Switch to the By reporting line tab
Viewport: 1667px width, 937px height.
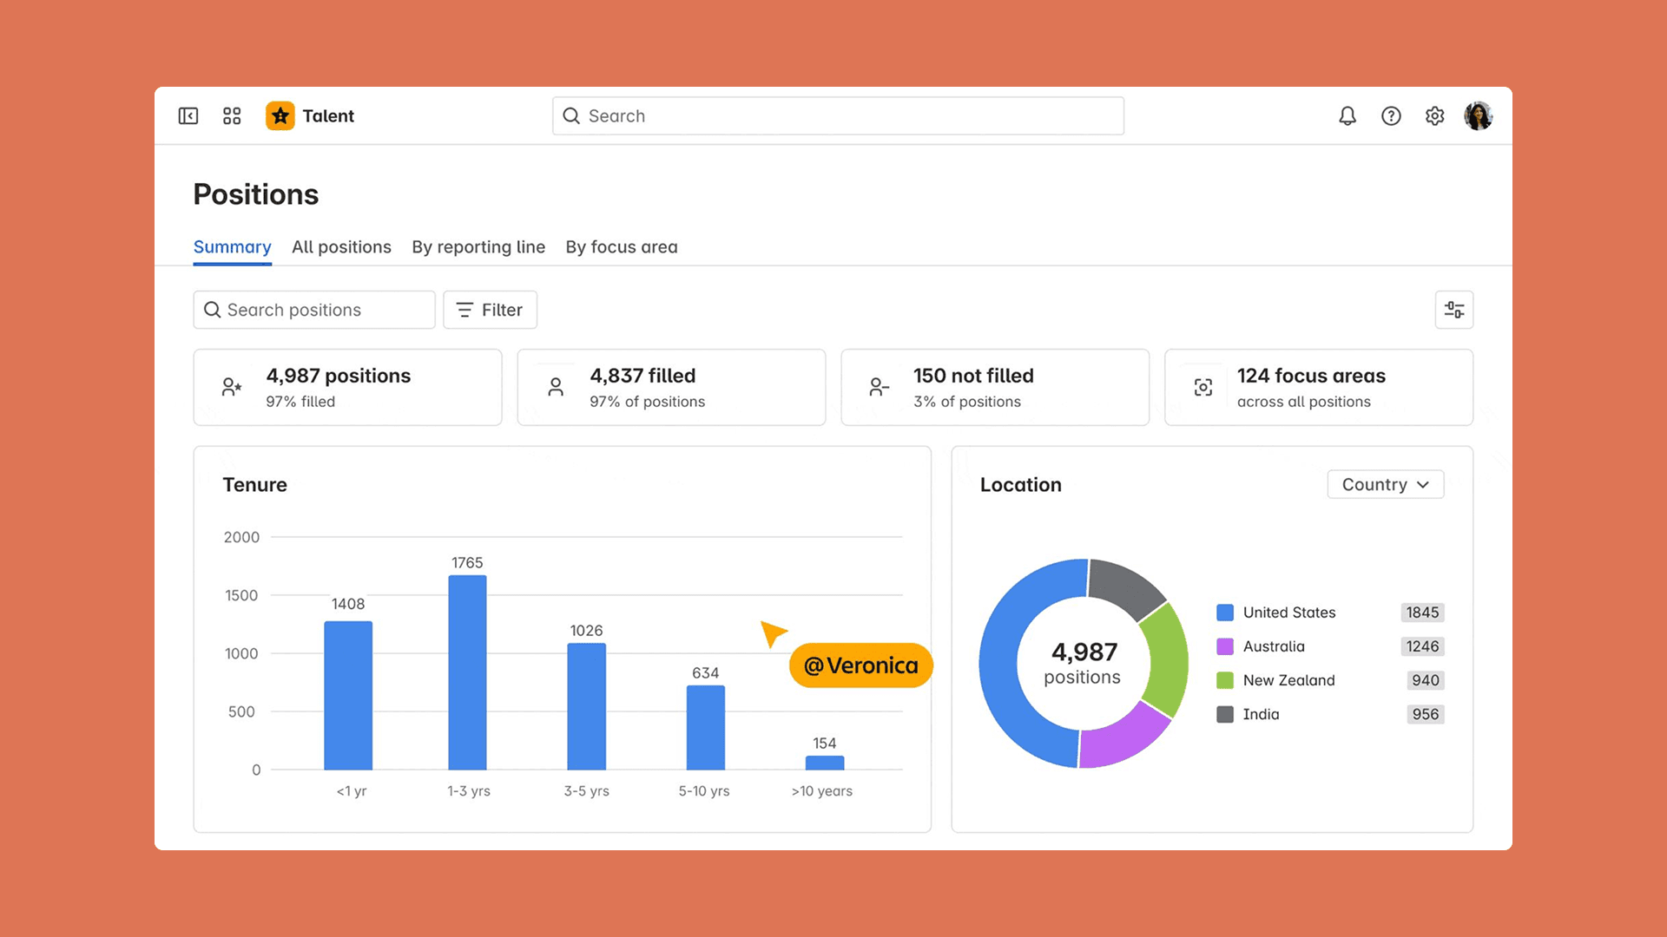(478, 247)
